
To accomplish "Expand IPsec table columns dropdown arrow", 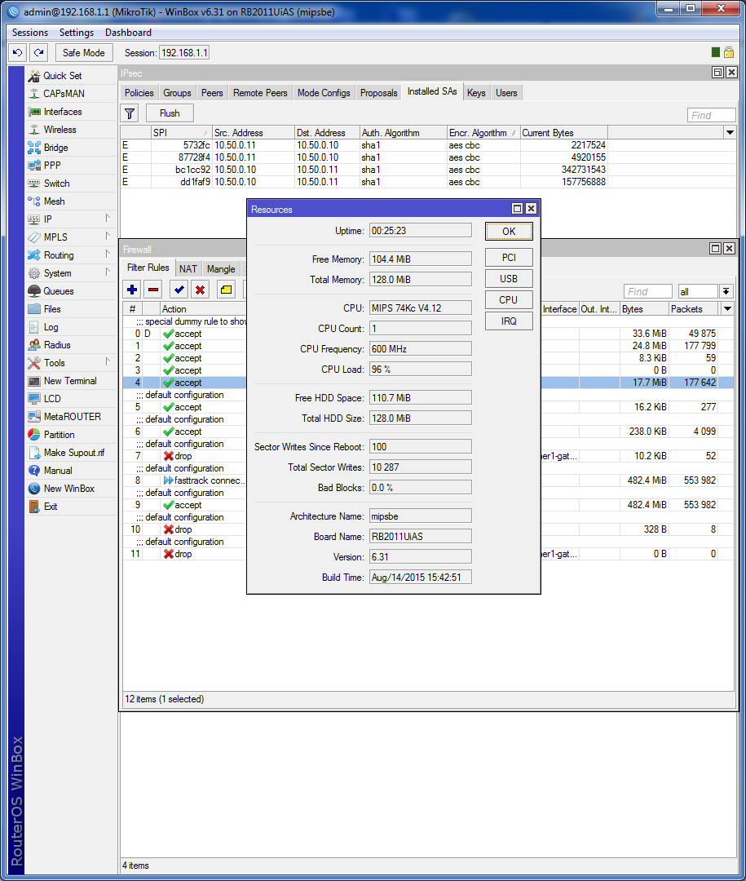I will click(730, 132).
